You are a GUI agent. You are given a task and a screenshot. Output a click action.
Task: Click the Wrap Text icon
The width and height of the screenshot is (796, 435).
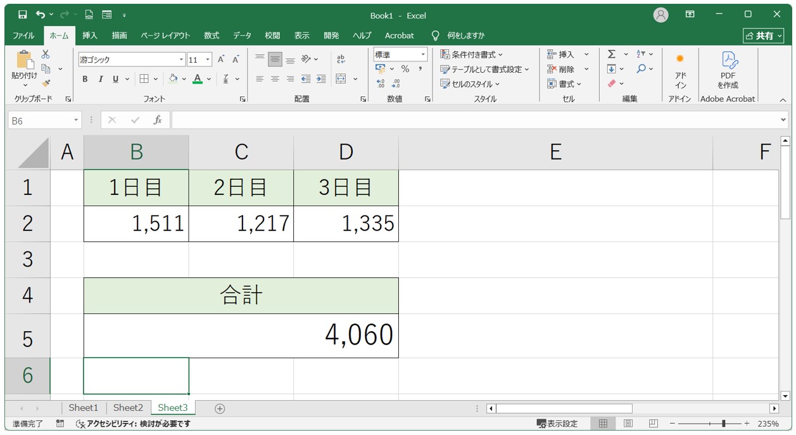(341, 59)
